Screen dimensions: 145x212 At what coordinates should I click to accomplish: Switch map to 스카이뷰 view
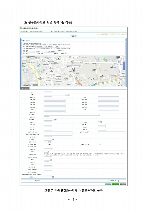tap(123, 57)
